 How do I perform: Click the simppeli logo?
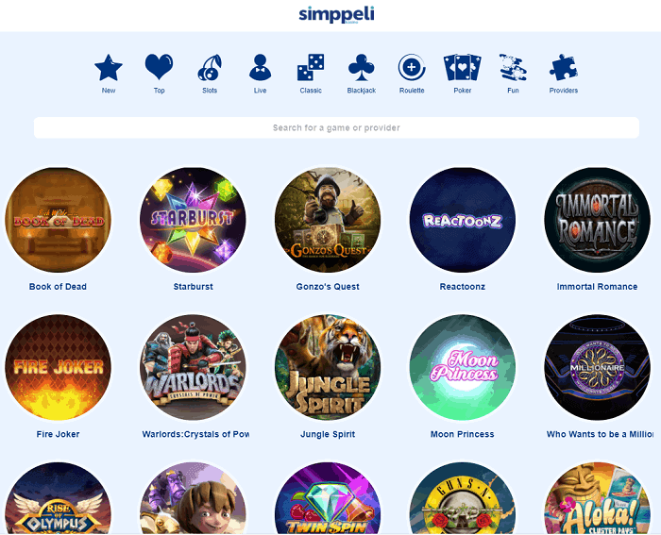click(x=336, y=14)
